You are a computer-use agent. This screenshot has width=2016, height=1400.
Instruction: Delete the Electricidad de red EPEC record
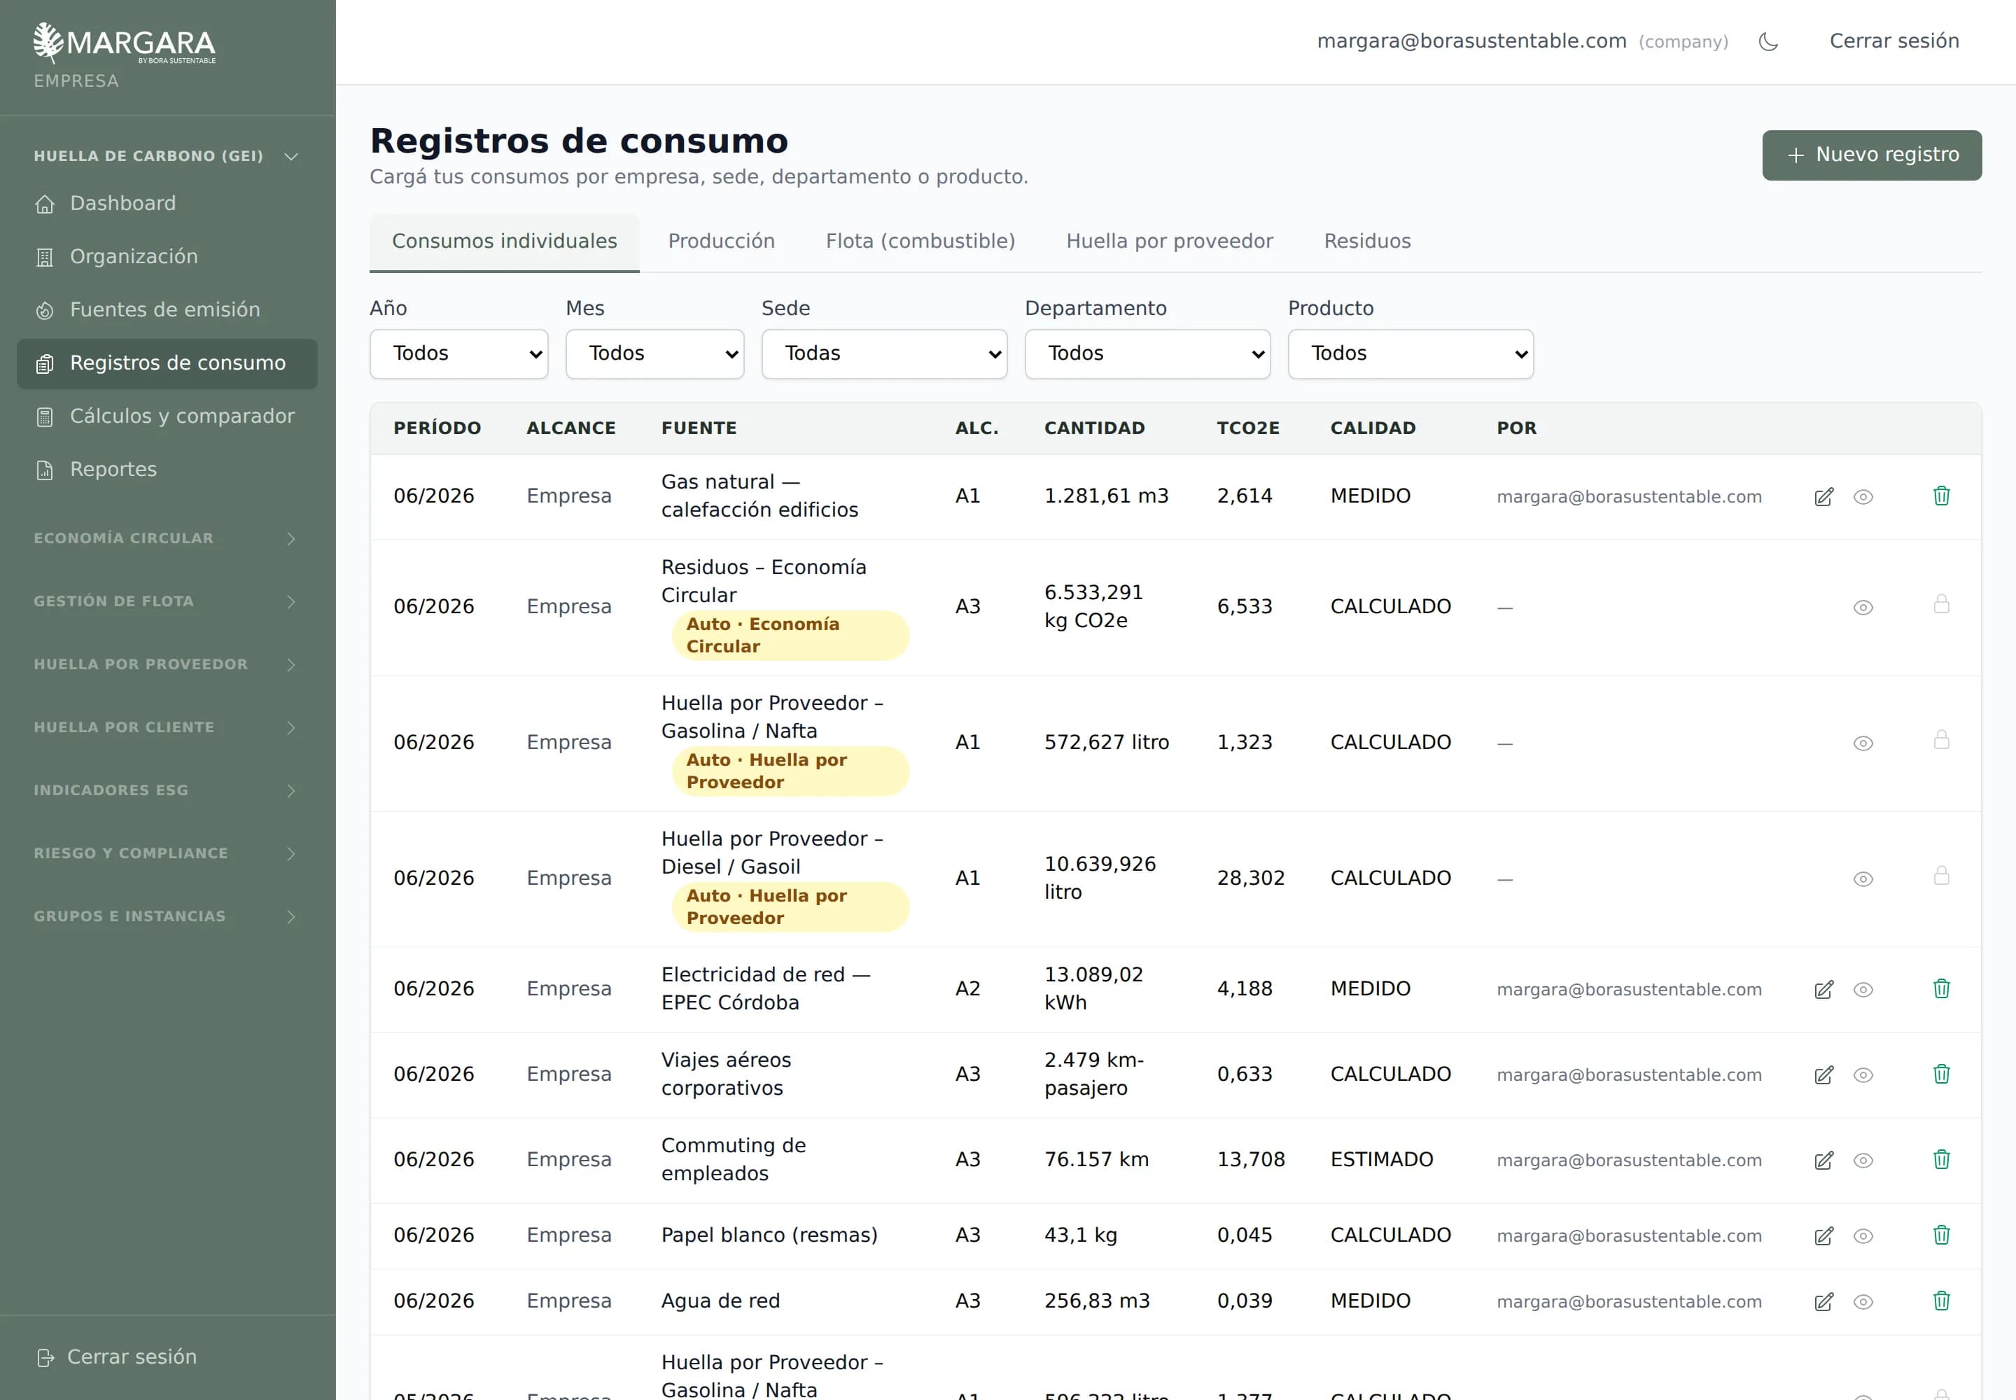pos(1941,988)
